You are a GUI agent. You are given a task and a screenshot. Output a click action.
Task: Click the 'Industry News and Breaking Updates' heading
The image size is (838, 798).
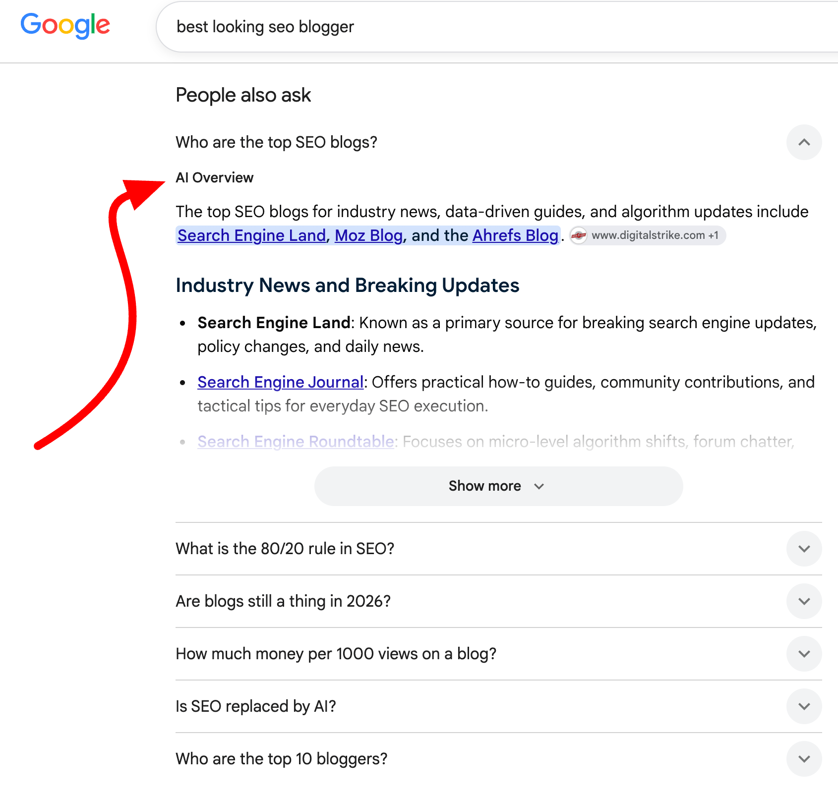pyautogui.click(x=348, y=285)
